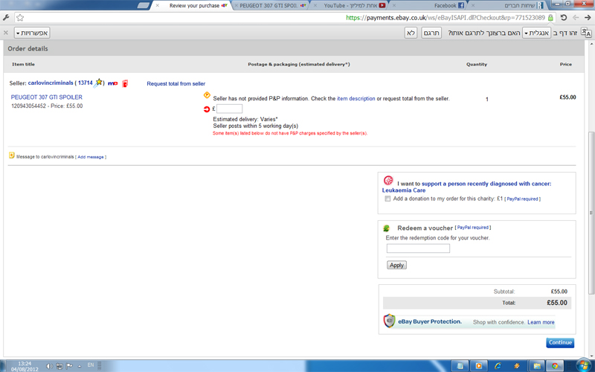The width and height of the screenshot is (595, 372).
Task: Open the Request total from seller link
Action: click(176, 83)
